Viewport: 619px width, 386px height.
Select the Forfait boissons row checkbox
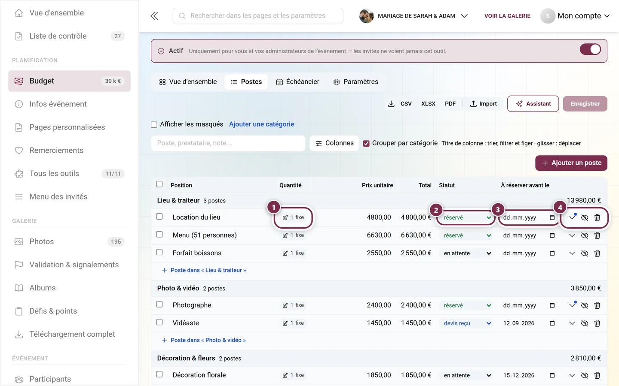(x=159, y=252)
